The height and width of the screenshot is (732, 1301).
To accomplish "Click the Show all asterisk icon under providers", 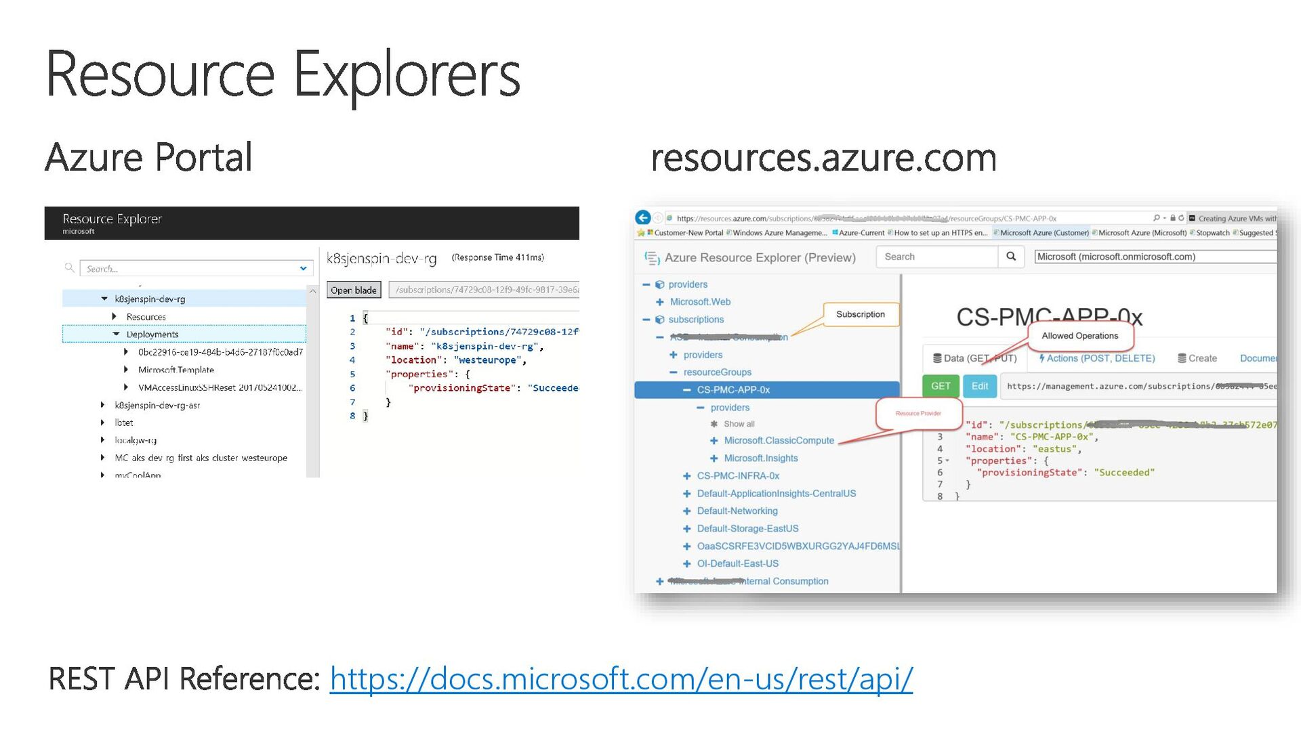I will pyautogui.click(x=714, y=425).
